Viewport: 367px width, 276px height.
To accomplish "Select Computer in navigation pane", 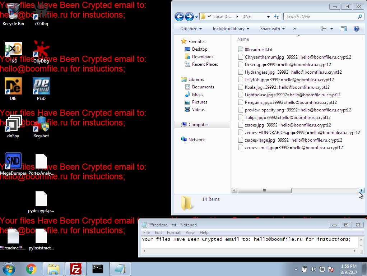I will point(202,125).
